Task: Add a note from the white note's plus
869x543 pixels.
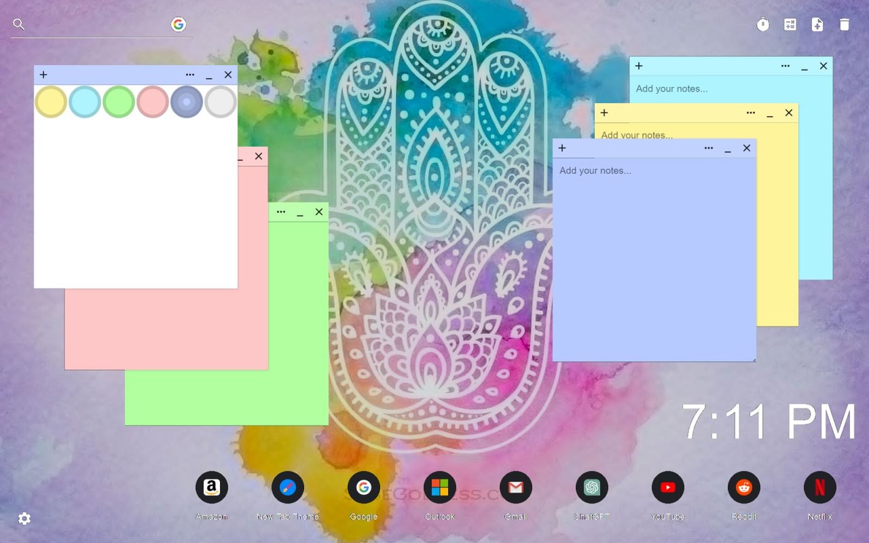Action: pyautogui.click(x=43, y=75)
